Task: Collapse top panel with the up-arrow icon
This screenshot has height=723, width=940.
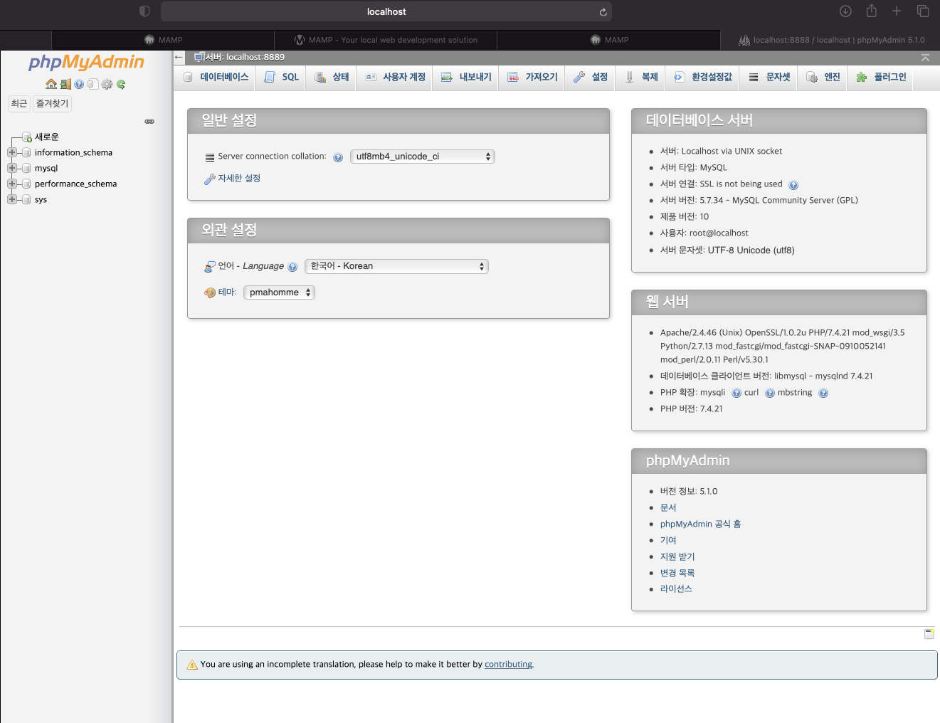Action: (925, 58)
